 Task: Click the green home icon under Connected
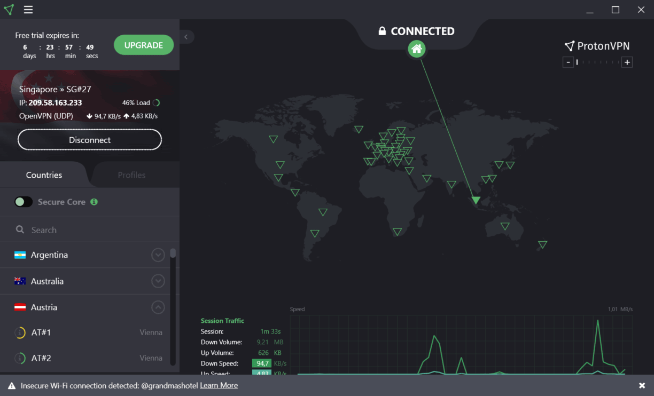pyautogui.click(x=417, y=49)
